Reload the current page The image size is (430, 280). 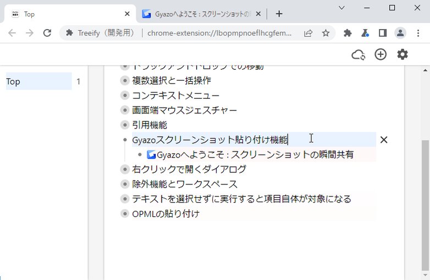click(47, 33)
